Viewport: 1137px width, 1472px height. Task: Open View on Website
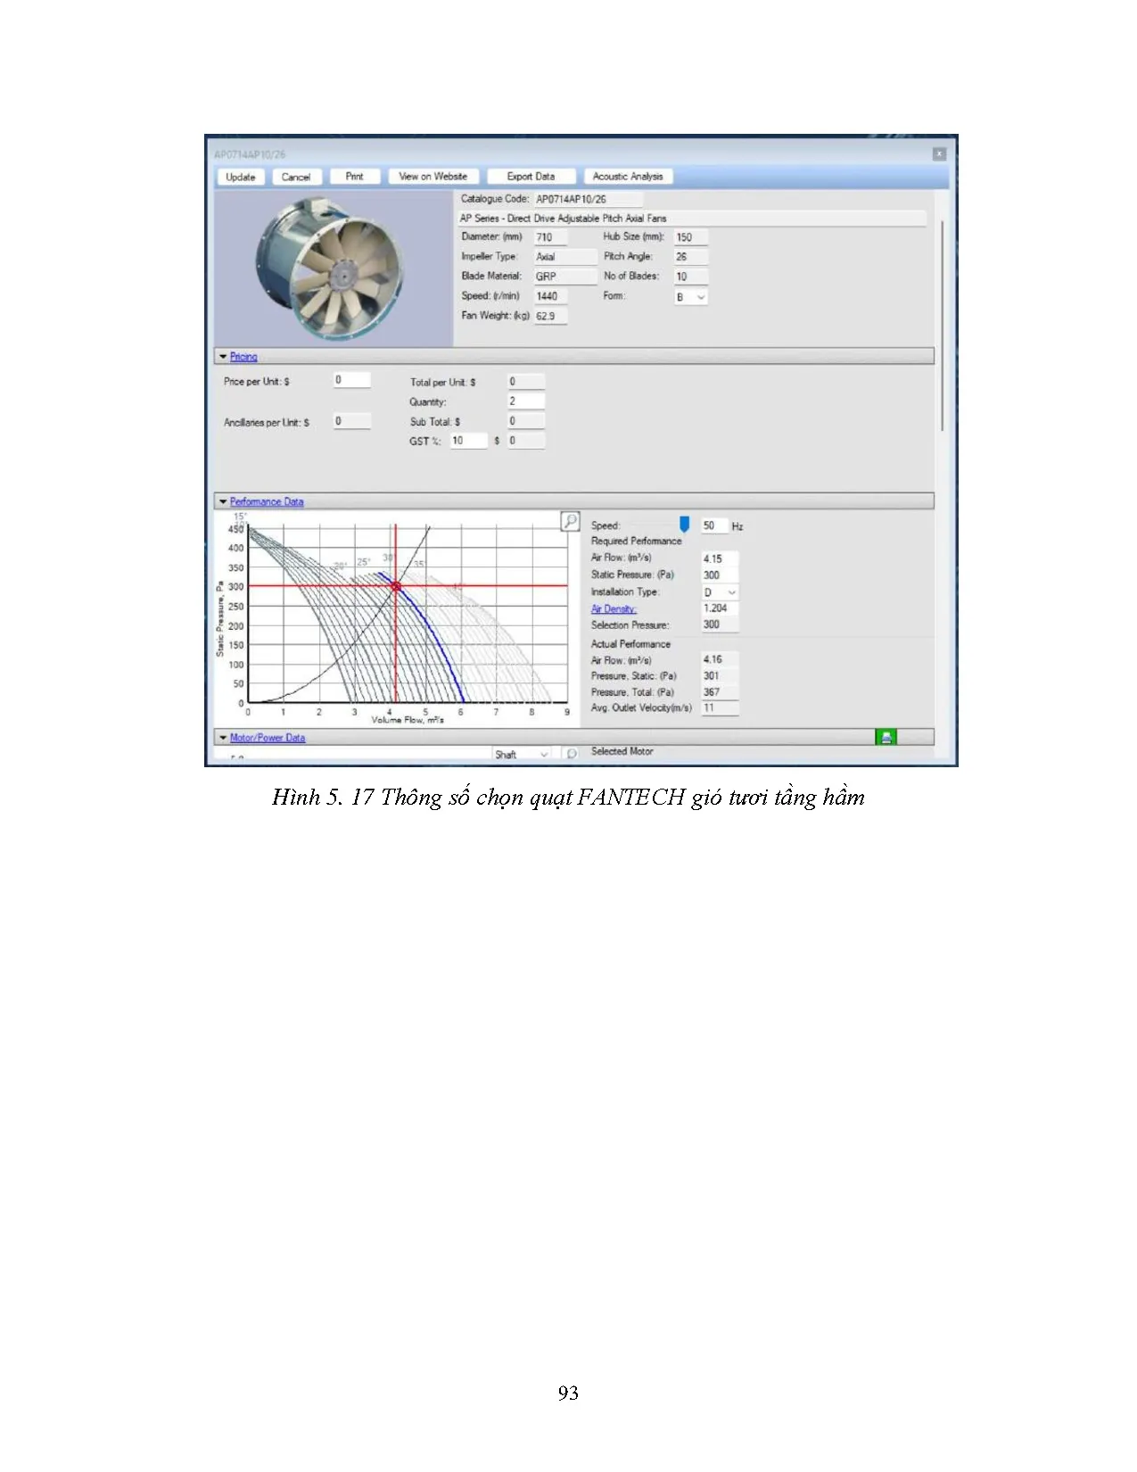coord(433,177)
